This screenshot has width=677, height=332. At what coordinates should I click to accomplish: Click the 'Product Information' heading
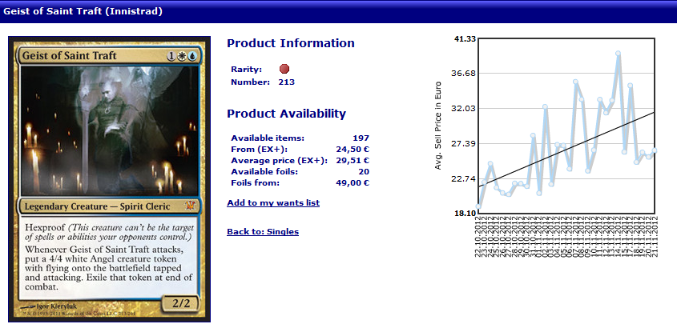[x=291, y=43]
